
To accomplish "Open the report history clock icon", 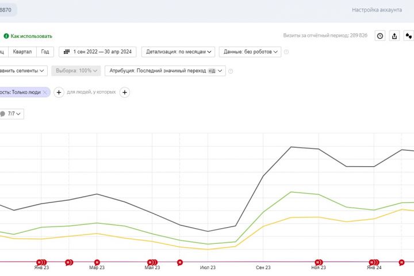I will click(380, 36).
